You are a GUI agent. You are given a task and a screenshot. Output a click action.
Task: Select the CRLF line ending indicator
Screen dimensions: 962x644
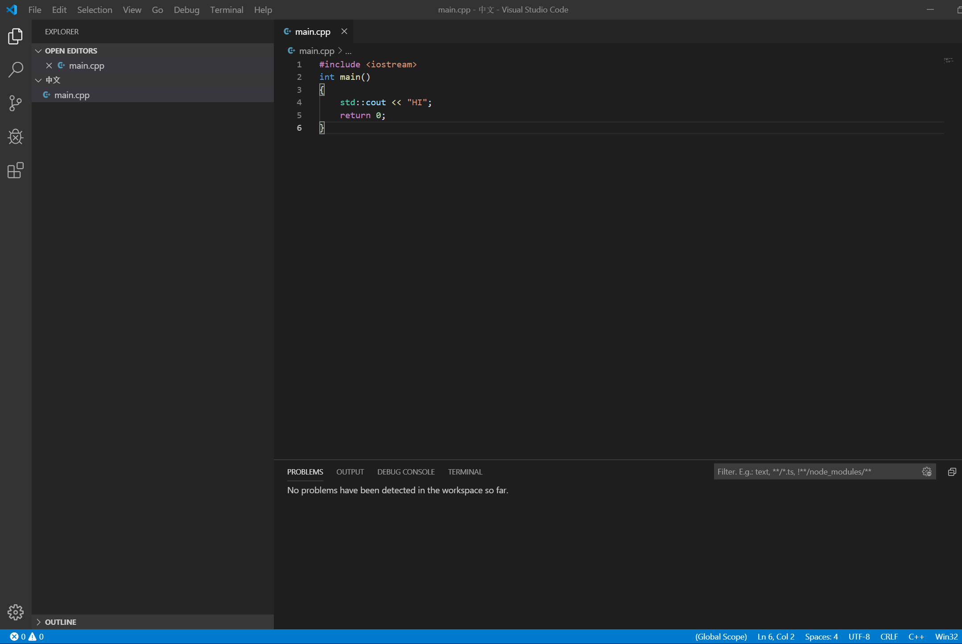coord(889,636)
